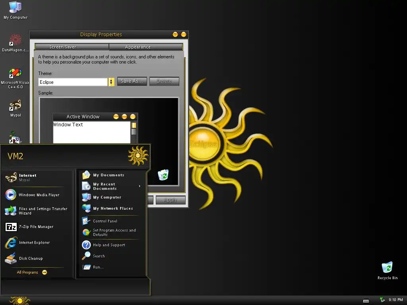Click the Recycle Bin icon in theme sample
Screen dimensions: 407x305
(163, 175)
